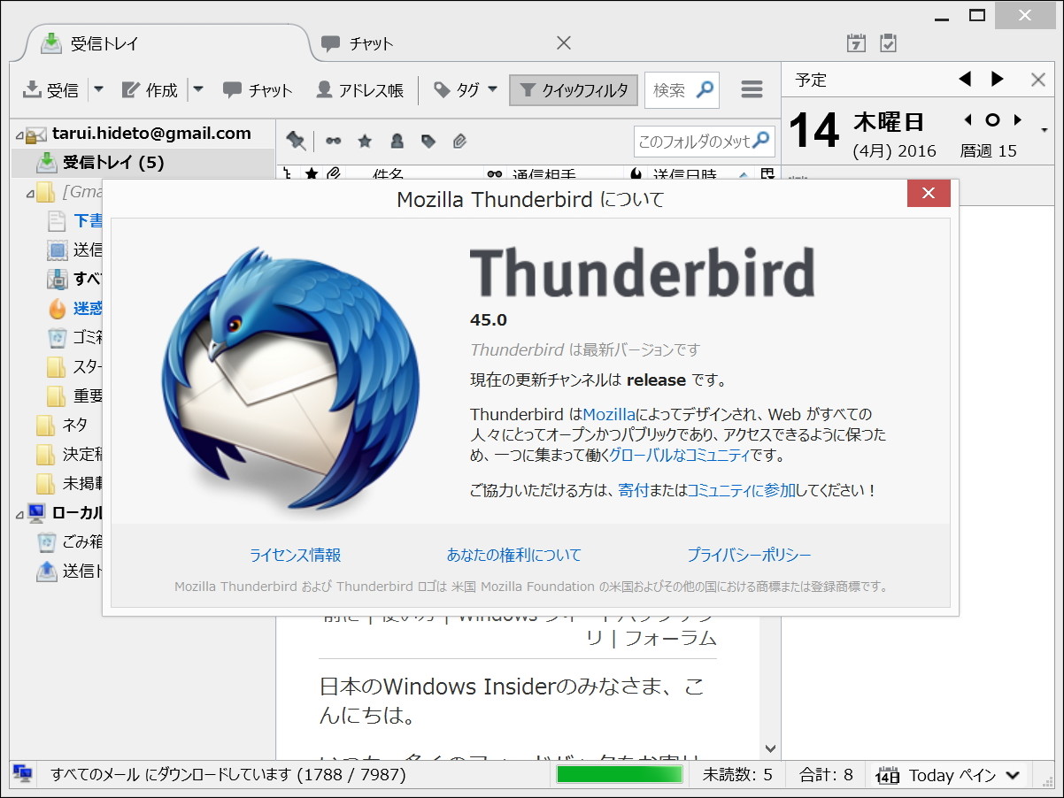Filter messages from address book contacts
This screenshot has width=1064, height=798.
pyautogui.click(x=397, y=140)
